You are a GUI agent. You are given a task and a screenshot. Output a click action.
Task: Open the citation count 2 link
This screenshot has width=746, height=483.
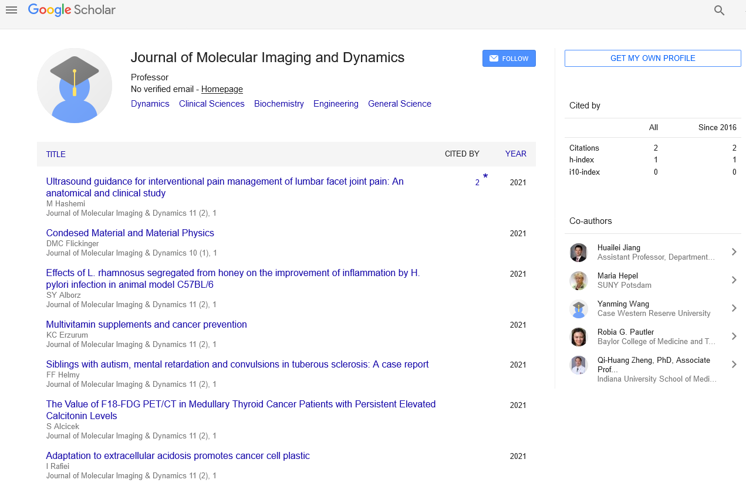click(477, 182)
